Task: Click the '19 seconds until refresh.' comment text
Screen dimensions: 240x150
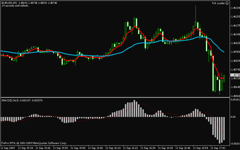Action: click(x=15, y=6)
